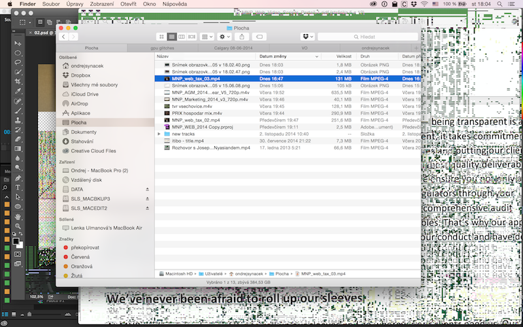Select the Path Selection tool in Photoshop

point(18,198)
